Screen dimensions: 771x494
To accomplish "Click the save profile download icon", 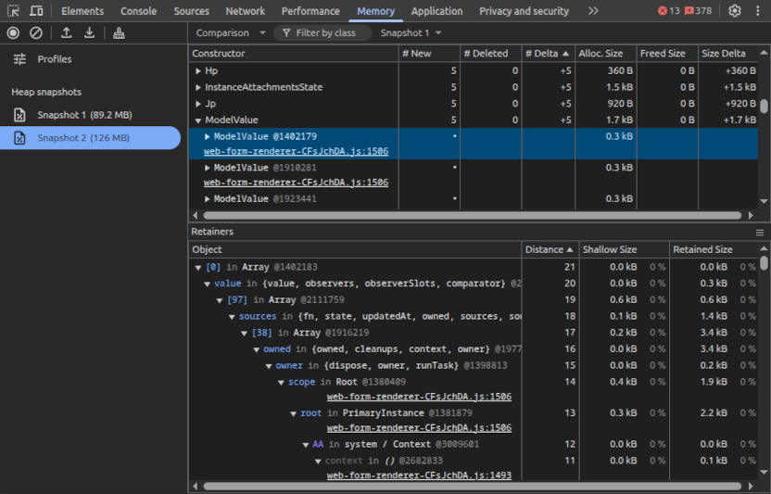I will pos(89,32).
